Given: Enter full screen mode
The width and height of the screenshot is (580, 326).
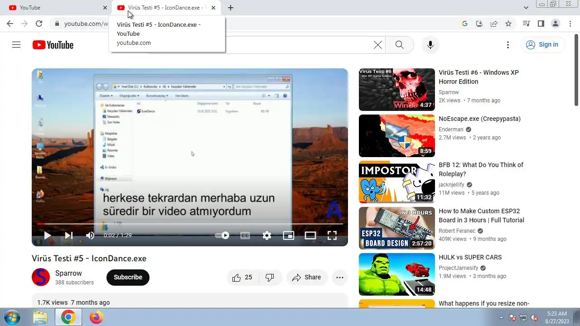Looking at the screenshot, I should (332, 235).
